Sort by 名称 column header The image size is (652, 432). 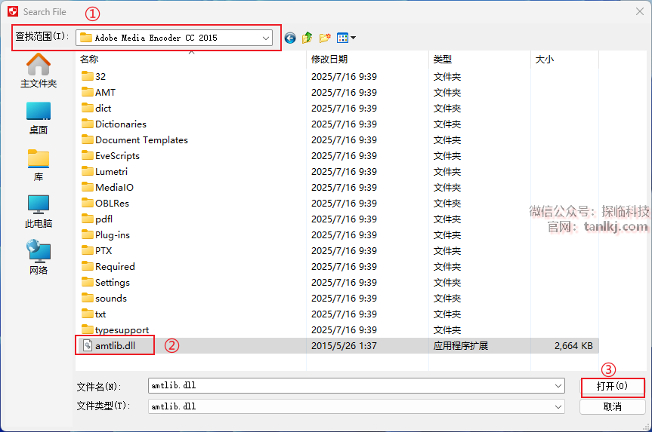(x=191, y=60)
